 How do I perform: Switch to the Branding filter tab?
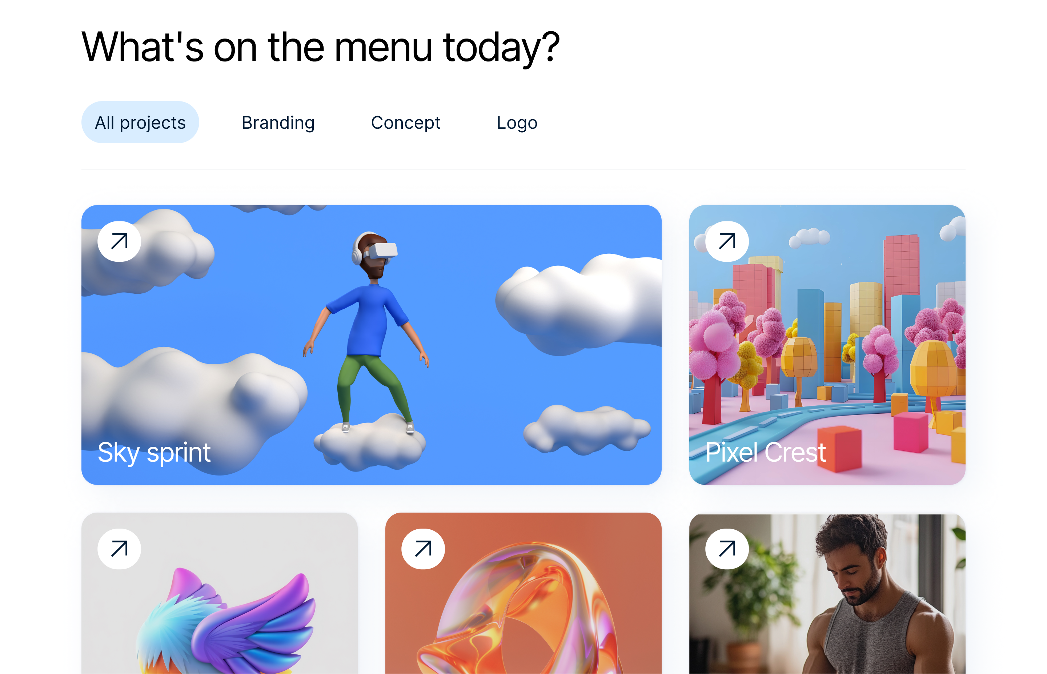point(278,123)
